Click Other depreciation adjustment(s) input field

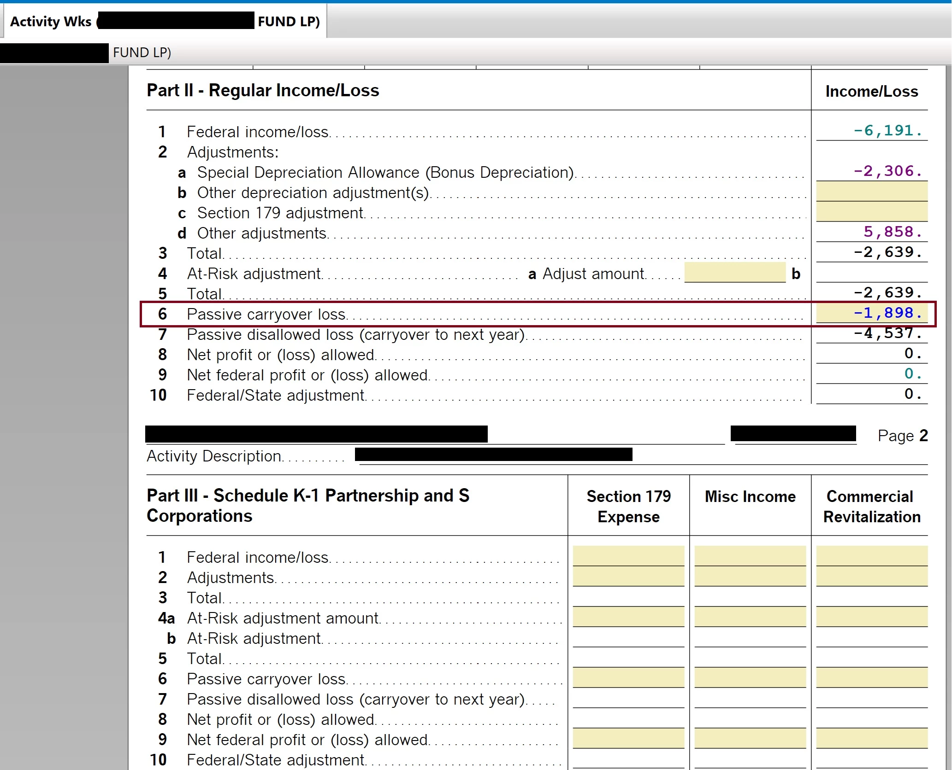coord(871,192)
